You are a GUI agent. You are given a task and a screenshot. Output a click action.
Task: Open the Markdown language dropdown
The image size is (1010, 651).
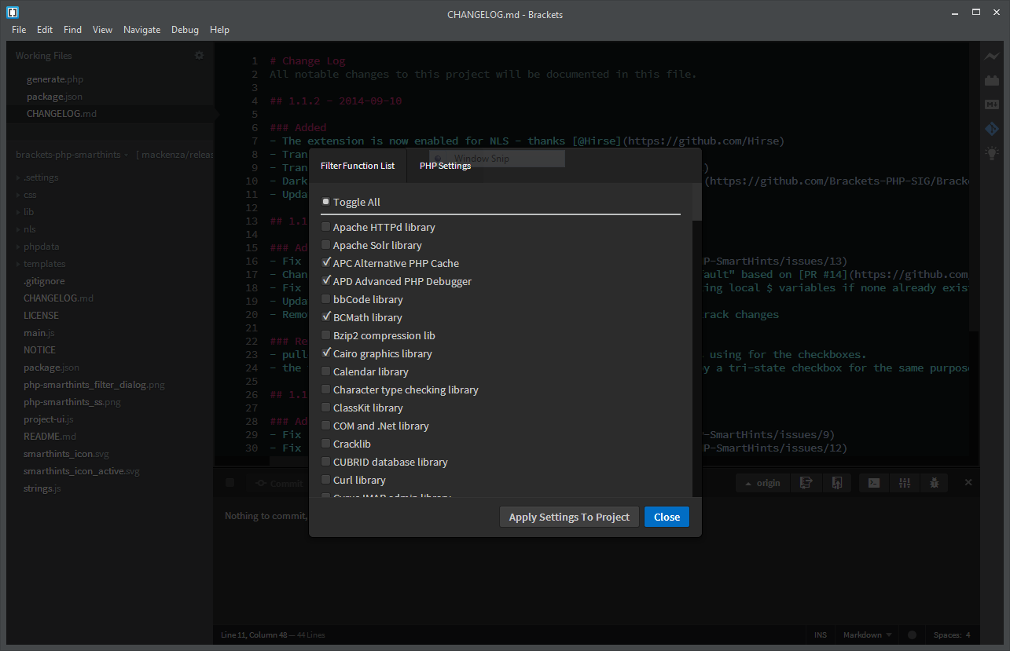(867, 635)
